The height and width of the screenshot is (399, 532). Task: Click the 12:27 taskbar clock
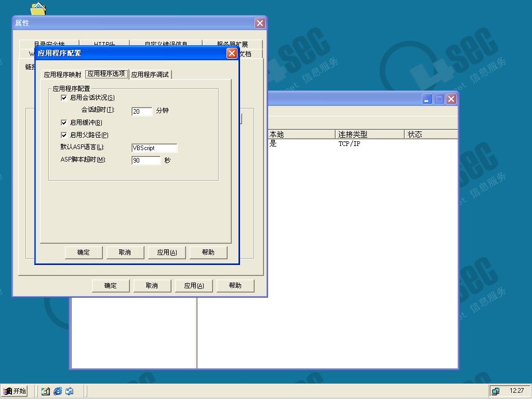pyautogui.click(x=516, y=391)
